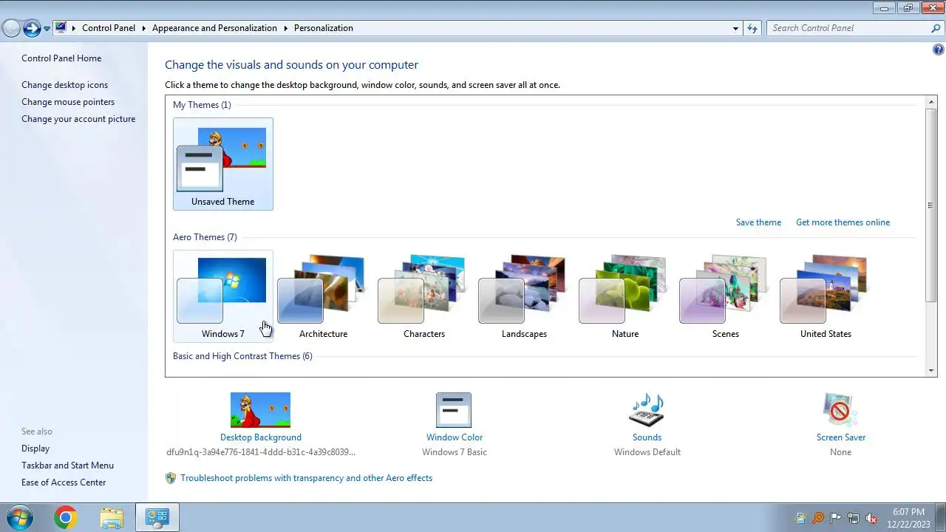The image size is (946, 532).
Task: Go to Control Panel Home
Action: (61, 58)
